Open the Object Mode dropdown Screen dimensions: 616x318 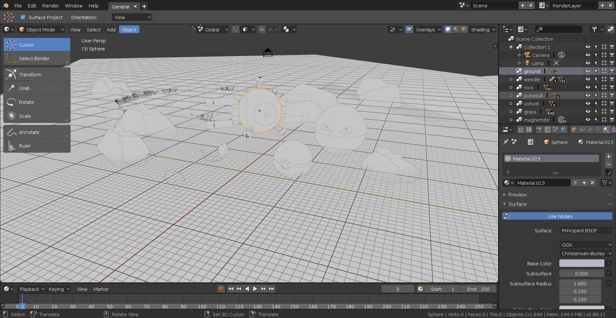(x=41, y=29)
